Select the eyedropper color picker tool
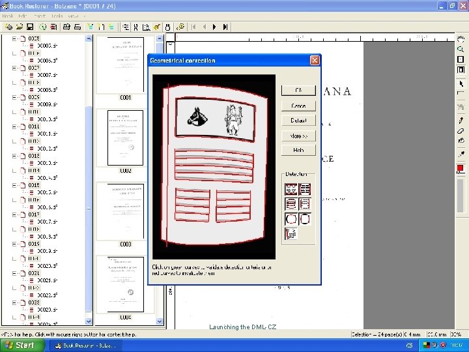 coord(461,154)
